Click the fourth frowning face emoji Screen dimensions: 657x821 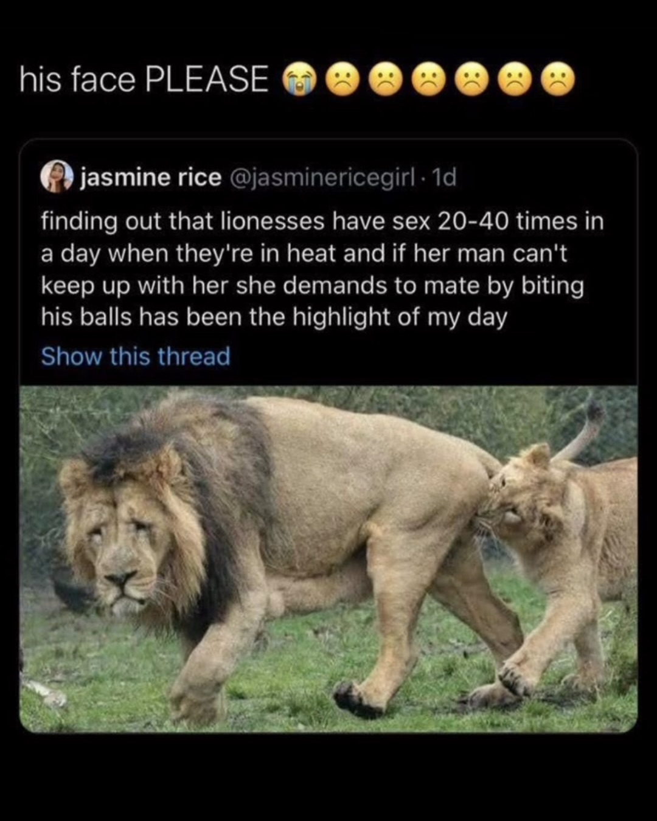point(472,81)
